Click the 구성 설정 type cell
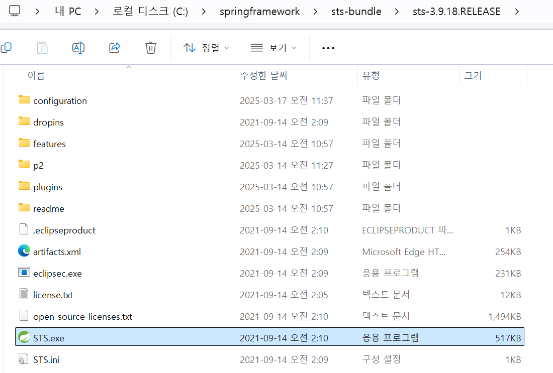The image size is (553, 373). coord(381,359)
